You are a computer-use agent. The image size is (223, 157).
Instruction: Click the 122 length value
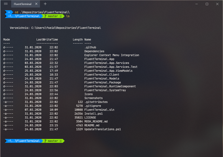pos(80,102)
